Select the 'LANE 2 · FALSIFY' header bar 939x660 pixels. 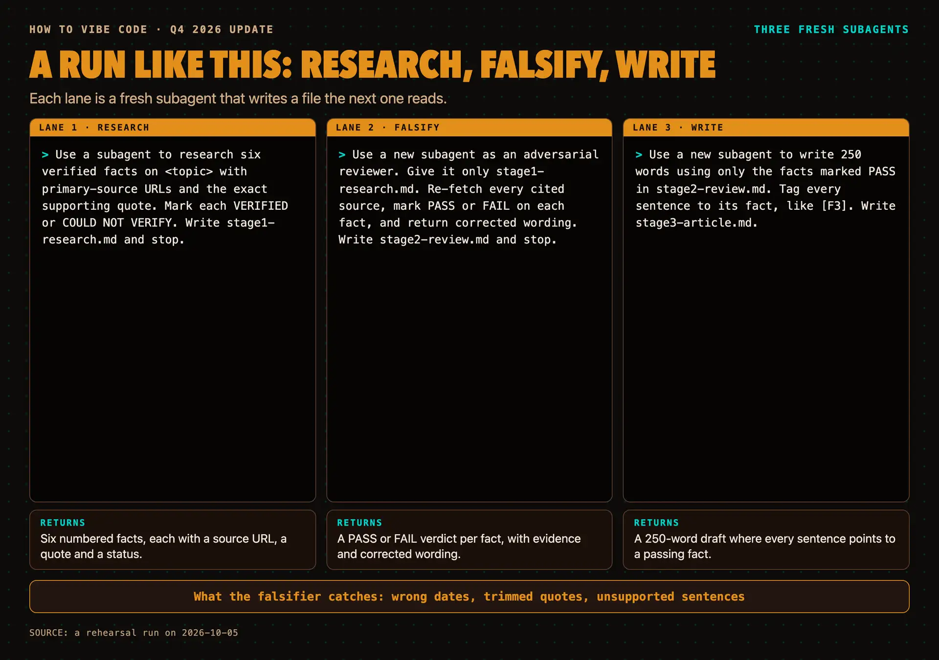[469, 128]
